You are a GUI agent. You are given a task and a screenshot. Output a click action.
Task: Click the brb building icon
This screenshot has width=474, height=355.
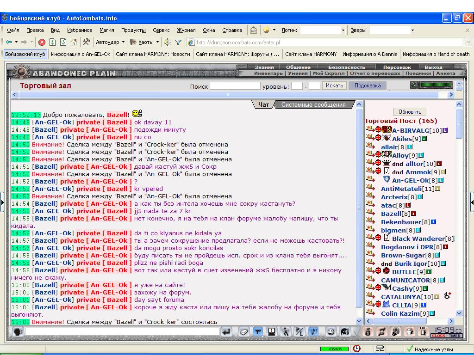[x=253, y=30]
